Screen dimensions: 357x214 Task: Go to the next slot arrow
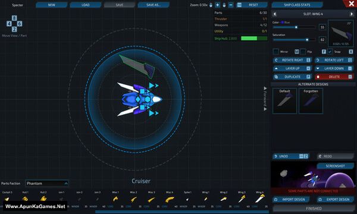(352, 14)
